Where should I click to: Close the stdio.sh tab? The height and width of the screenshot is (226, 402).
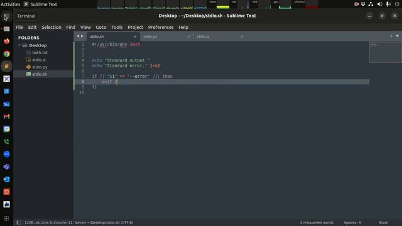(x=135, y=36)
